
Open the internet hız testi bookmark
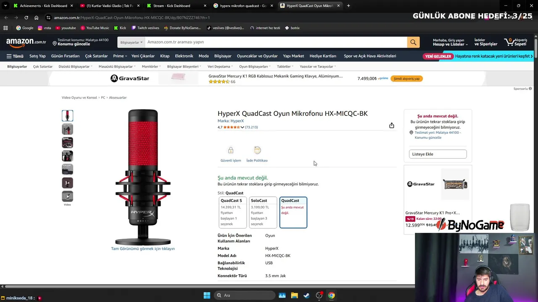tap(265, 28)
